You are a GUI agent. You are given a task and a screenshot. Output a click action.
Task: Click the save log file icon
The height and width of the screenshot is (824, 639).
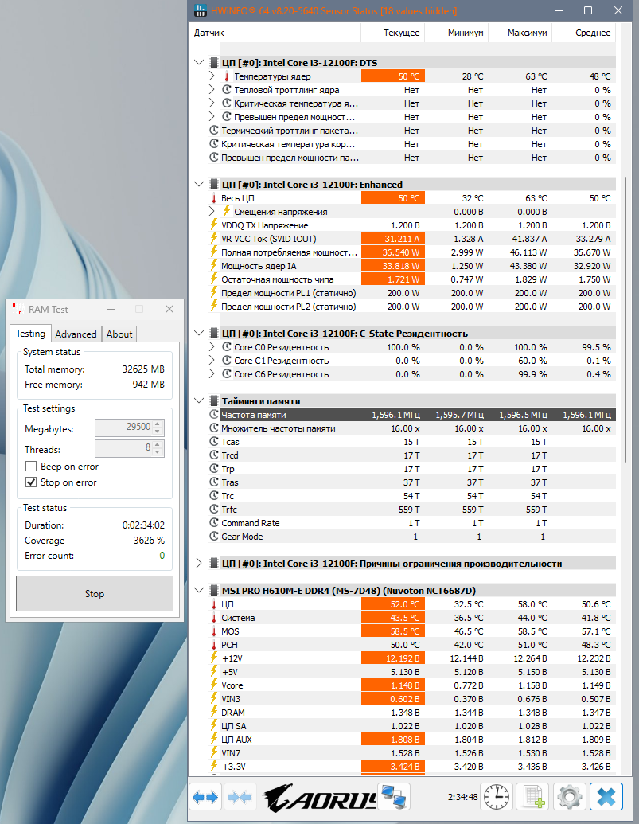coord(533,797)
